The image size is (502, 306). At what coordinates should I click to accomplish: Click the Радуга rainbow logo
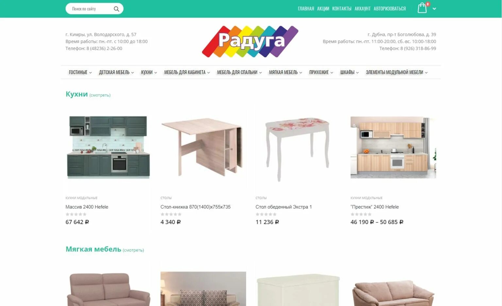pos(250,41)
